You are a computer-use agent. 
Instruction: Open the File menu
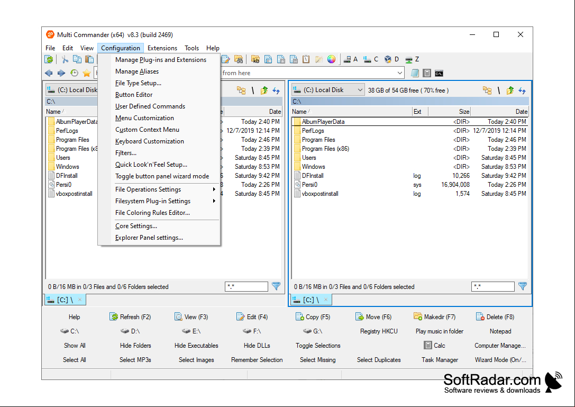pos(50,48)
